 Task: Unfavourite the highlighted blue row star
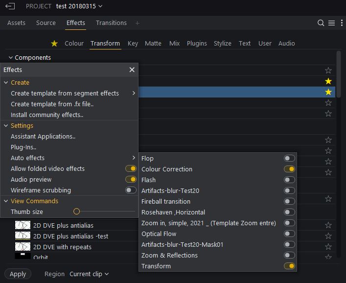[x=328, y=92]
